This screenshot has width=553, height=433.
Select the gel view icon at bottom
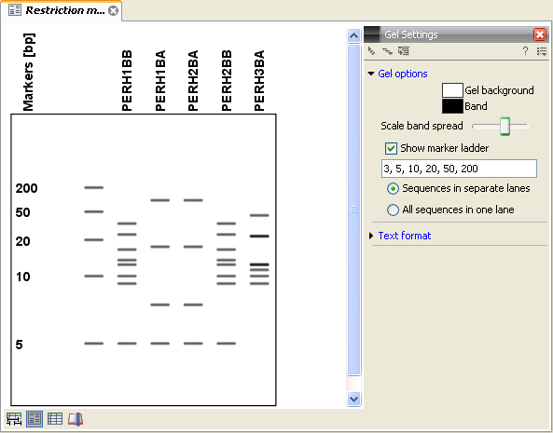click(35, 419)
